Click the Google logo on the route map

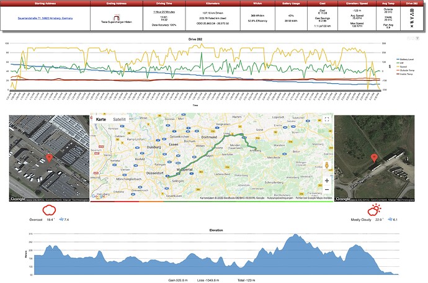click(98, 196)
